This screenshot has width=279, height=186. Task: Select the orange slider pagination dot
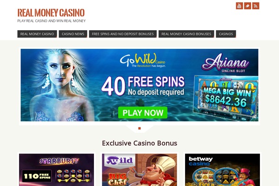[x=139, y=128]
